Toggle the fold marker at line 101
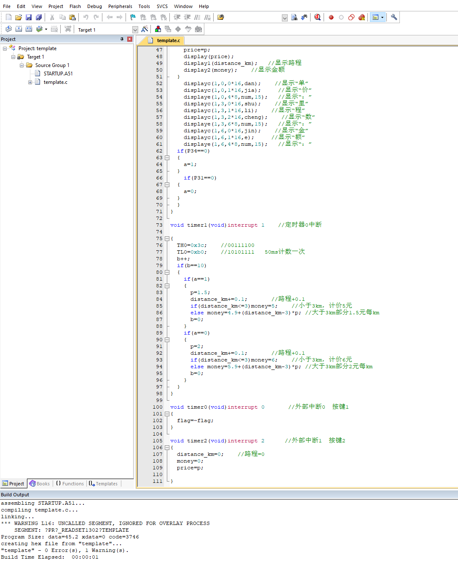This screenshot has height=565, width=458. tap(167, 414)
